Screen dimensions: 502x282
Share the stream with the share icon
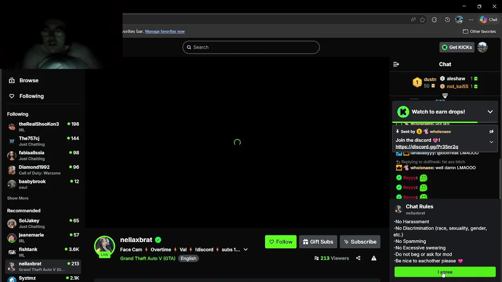coord(358,258)
